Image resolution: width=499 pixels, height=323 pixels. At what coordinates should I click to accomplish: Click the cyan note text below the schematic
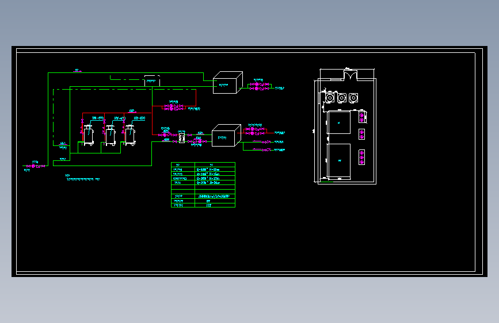[83, 178]
